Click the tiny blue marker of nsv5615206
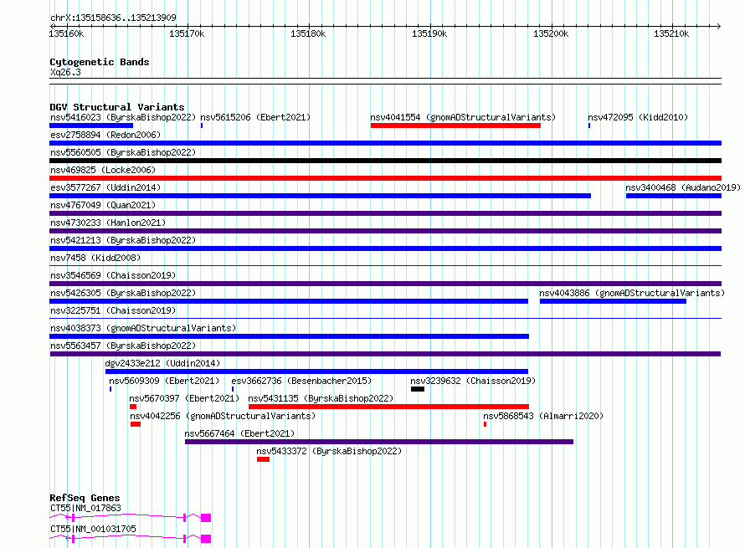 pos(202,125)
